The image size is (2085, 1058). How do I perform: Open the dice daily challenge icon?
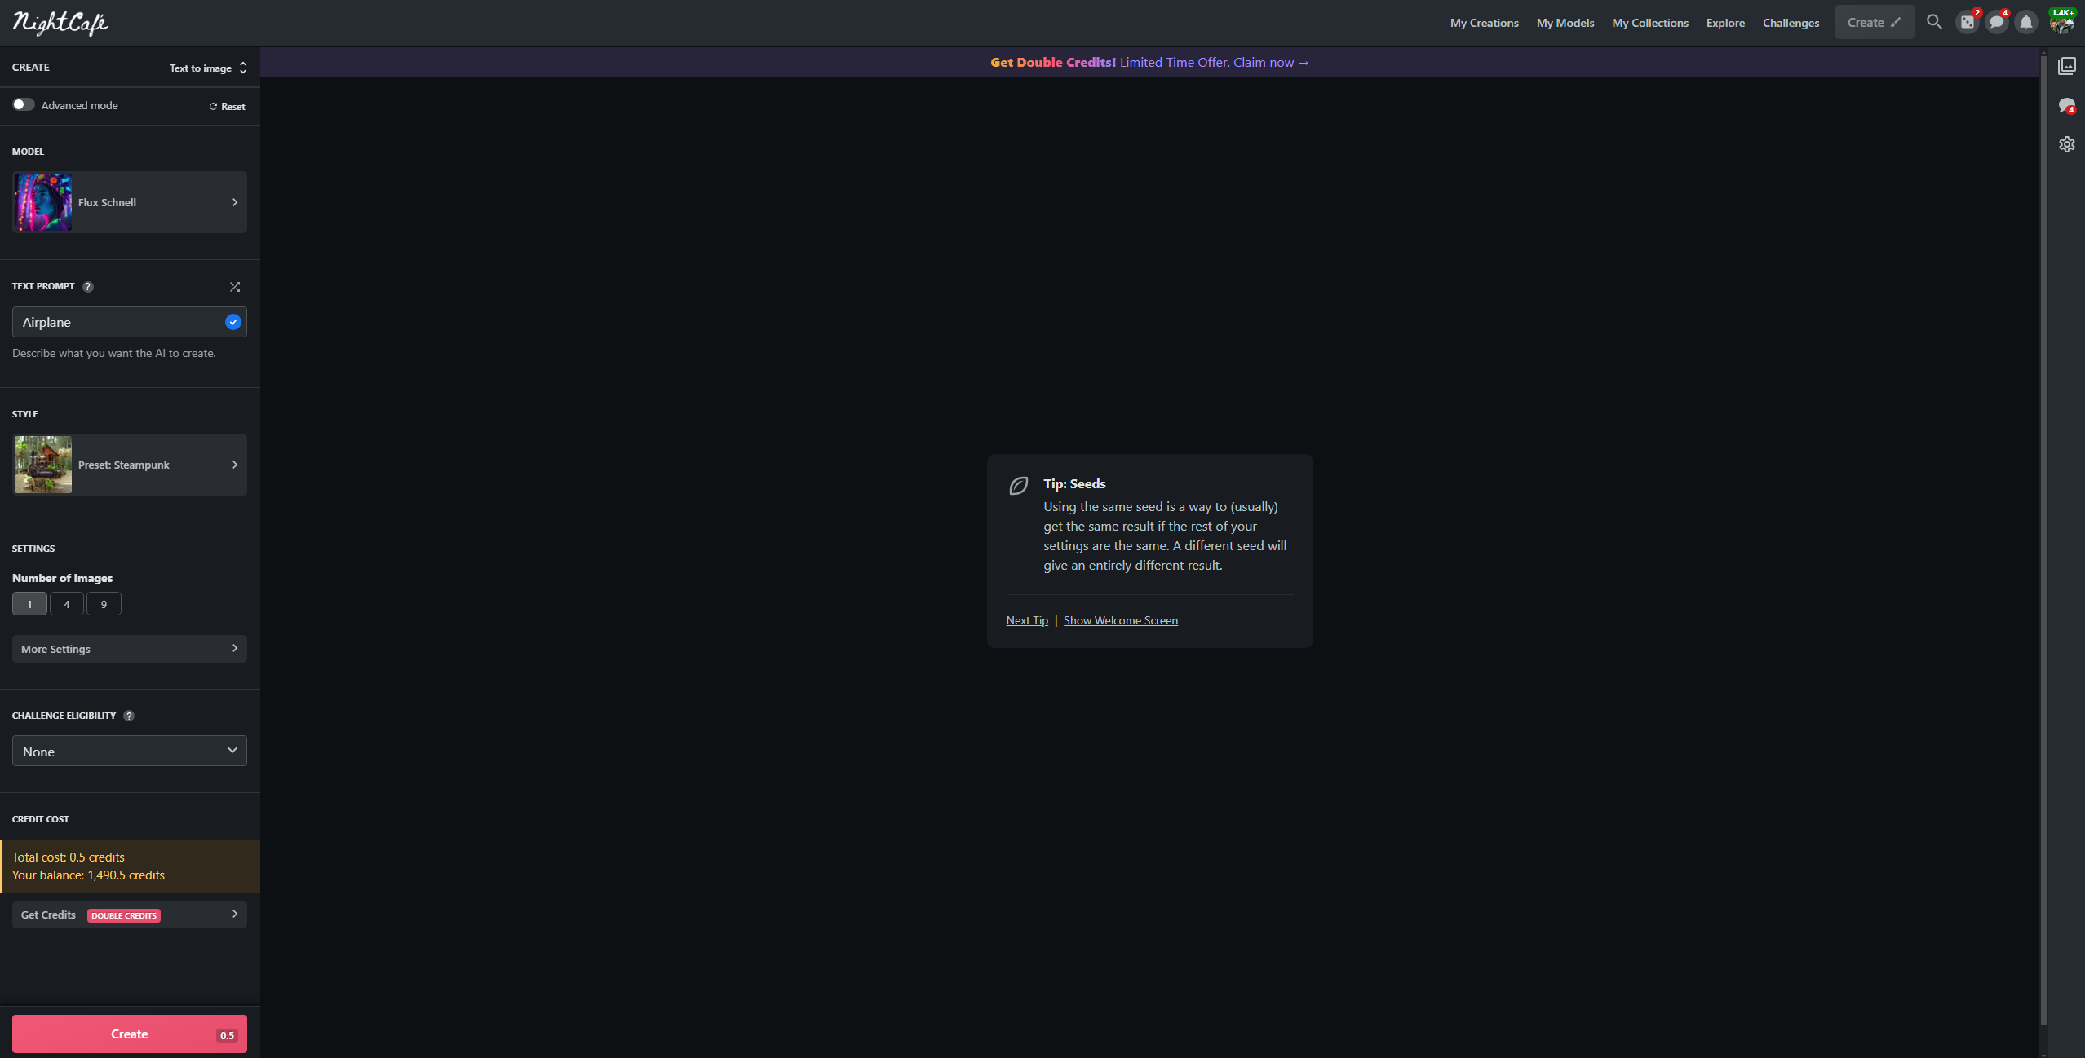click(1968, 22)
